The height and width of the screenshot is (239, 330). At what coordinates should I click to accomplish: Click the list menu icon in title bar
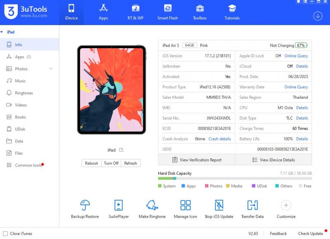(x=305, y=2)
